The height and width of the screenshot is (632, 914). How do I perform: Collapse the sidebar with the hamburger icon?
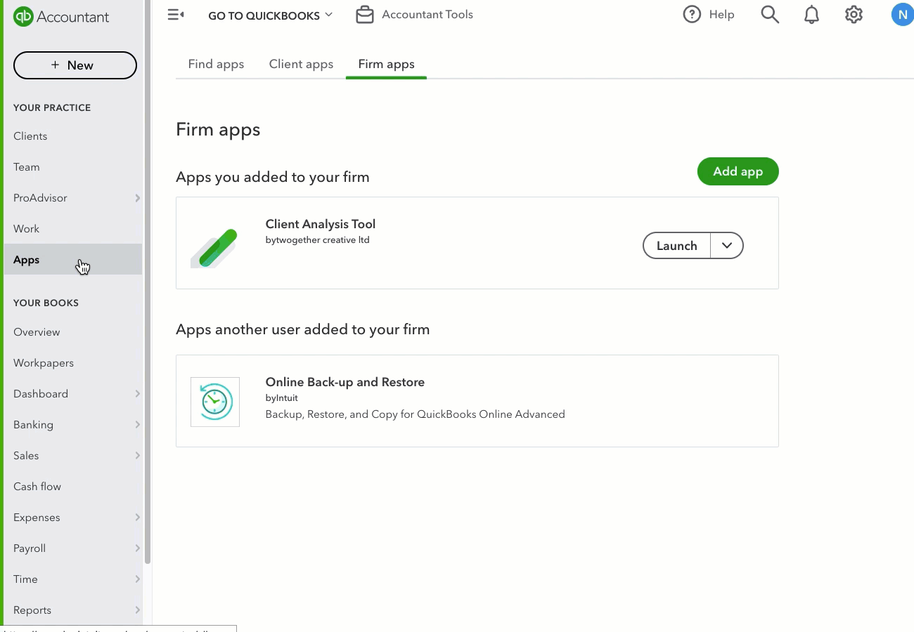click(176, 15)
